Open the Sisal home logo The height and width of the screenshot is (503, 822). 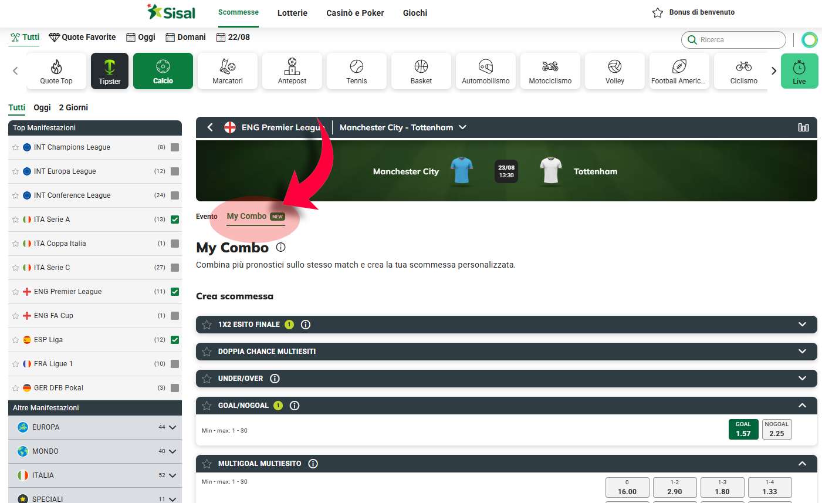[x=171, y=12]
